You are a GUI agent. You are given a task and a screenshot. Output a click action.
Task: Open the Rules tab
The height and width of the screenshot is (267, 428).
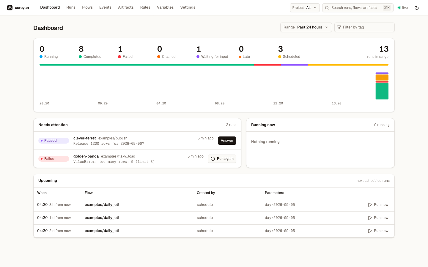[145, 7]
